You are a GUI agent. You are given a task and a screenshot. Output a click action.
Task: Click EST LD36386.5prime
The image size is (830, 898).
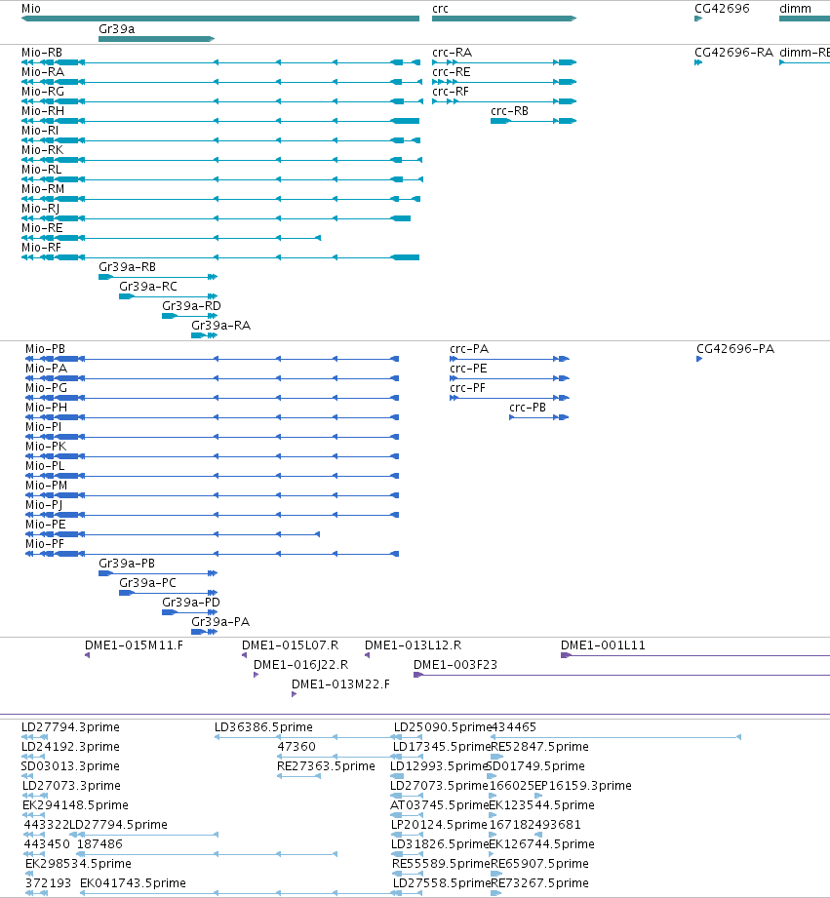(263, 727)
